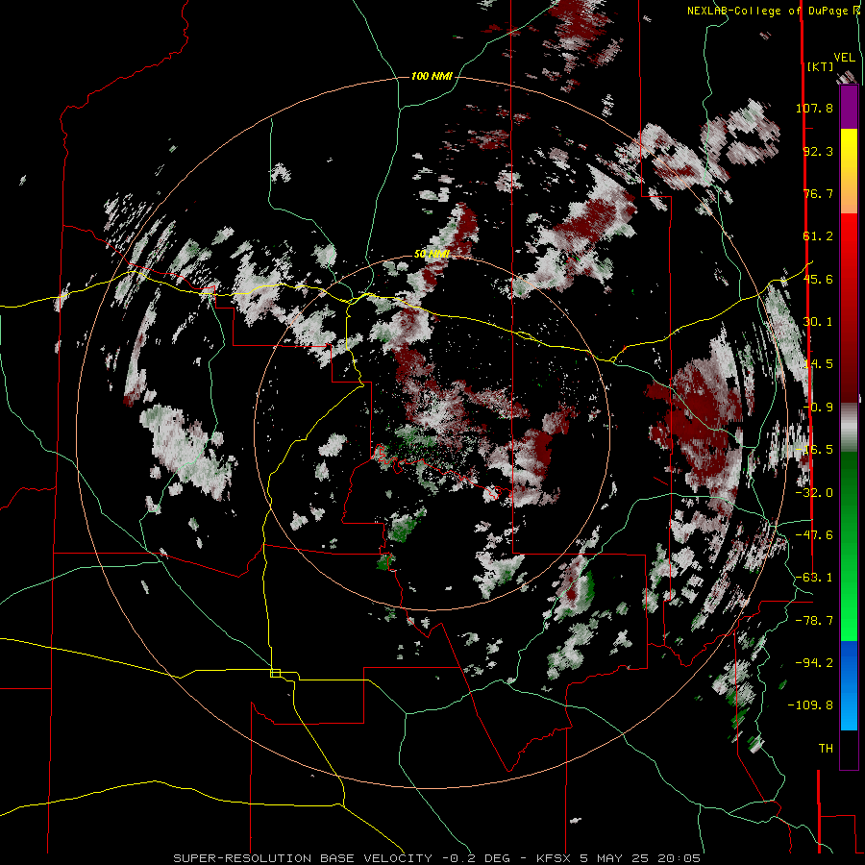Select the -16.5 legend value
Viewport: 865px width, 865px height.
814,450
